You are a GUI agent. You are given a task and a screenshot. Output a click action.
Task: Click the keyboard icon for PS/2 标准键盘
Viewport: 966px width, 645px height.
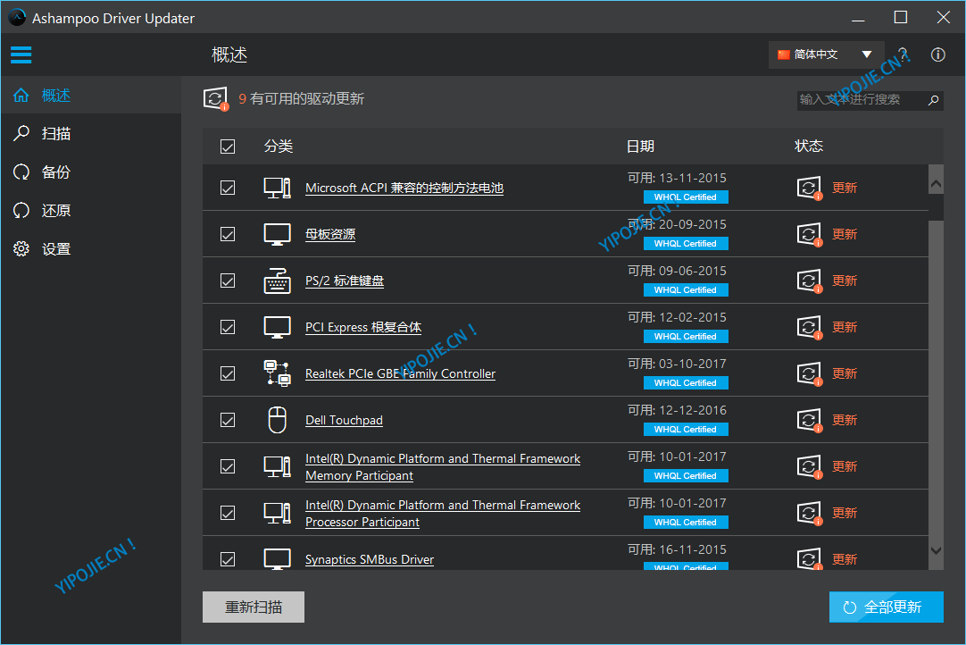tap(277, 280)
